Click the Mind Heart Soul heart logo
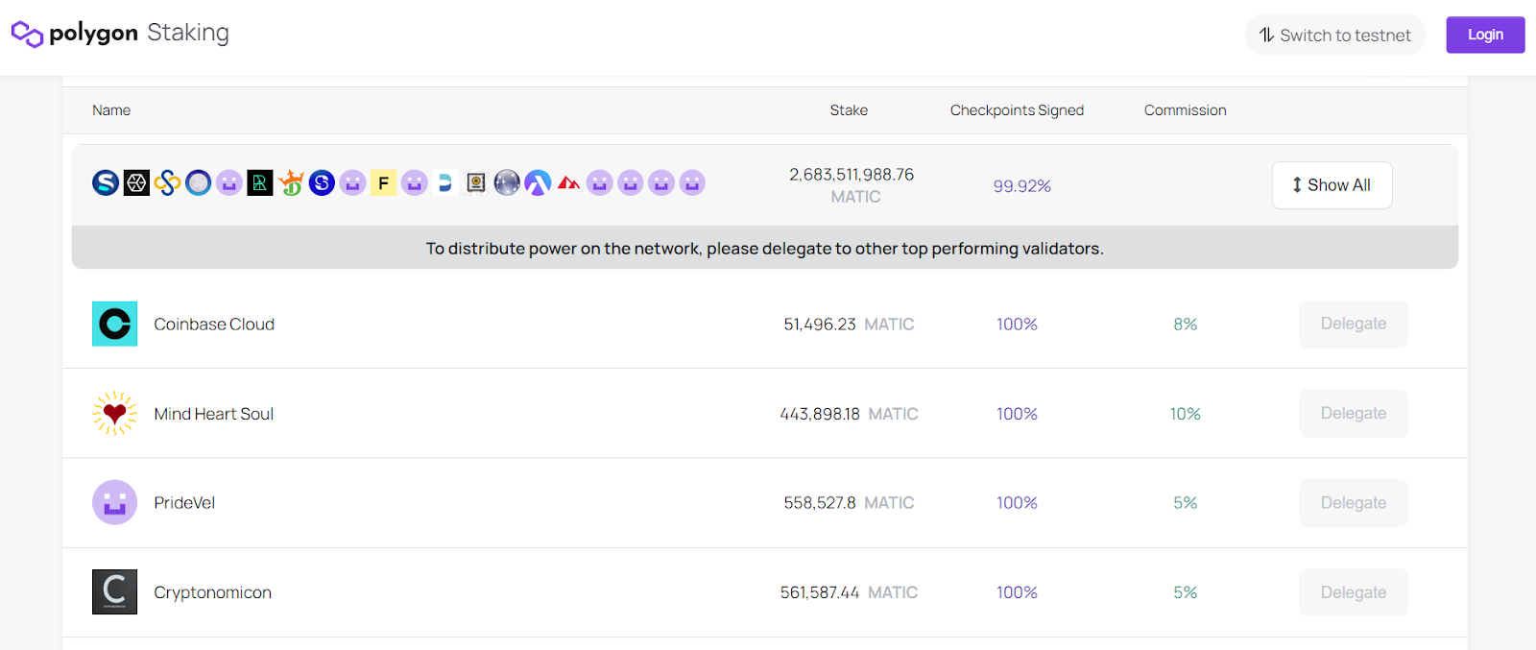The height and width of the screenshot is (650, 1536). pos(114,414)
